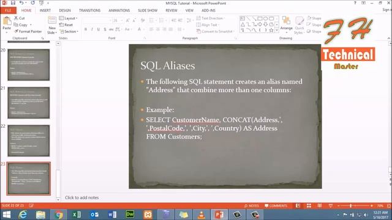Open the Copy dropdown arrow

(31, 25)
